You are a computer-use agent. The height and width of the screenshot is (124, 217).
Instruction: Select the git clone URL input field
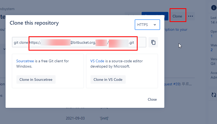79,42
